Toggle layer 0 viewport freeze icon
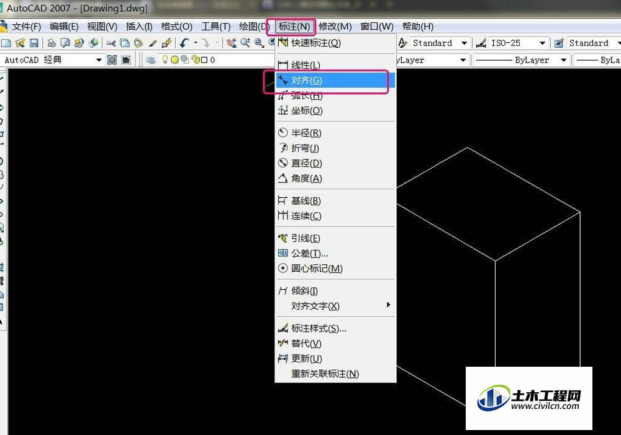Screen dimensions: 621x435 tap(184, 60)
